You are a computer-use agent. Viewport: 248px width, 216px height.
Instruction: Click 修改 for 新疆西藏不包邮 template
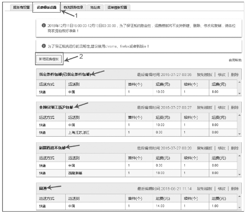[x=221, y=148]
